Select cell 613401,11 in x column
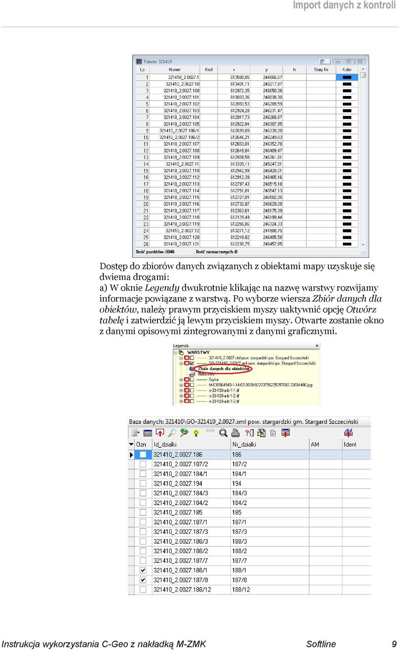This screenshot has height=650, width=400. click(234, 84)
